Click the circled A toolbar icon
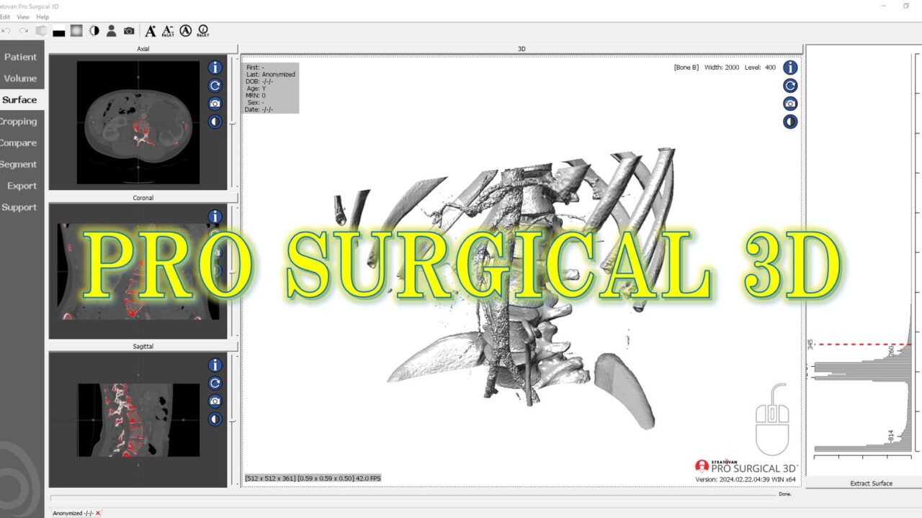This screenshot has height=518, width=922. tap(186, 31)
